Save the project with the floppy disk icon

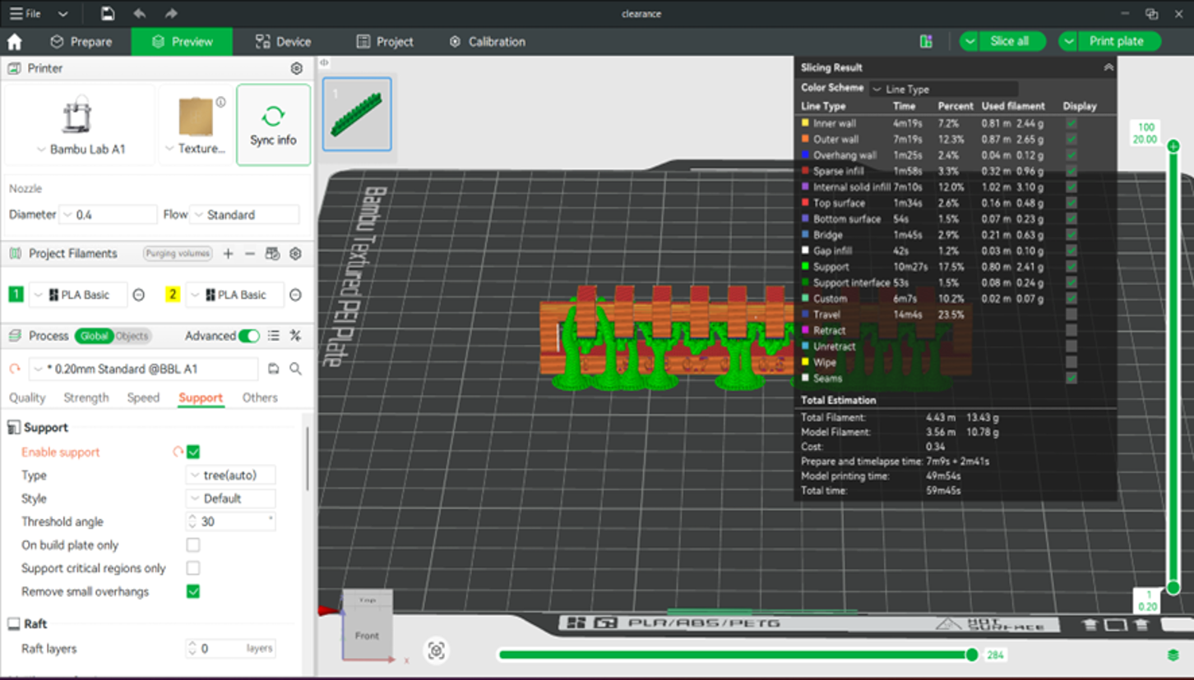pos(108,13)
